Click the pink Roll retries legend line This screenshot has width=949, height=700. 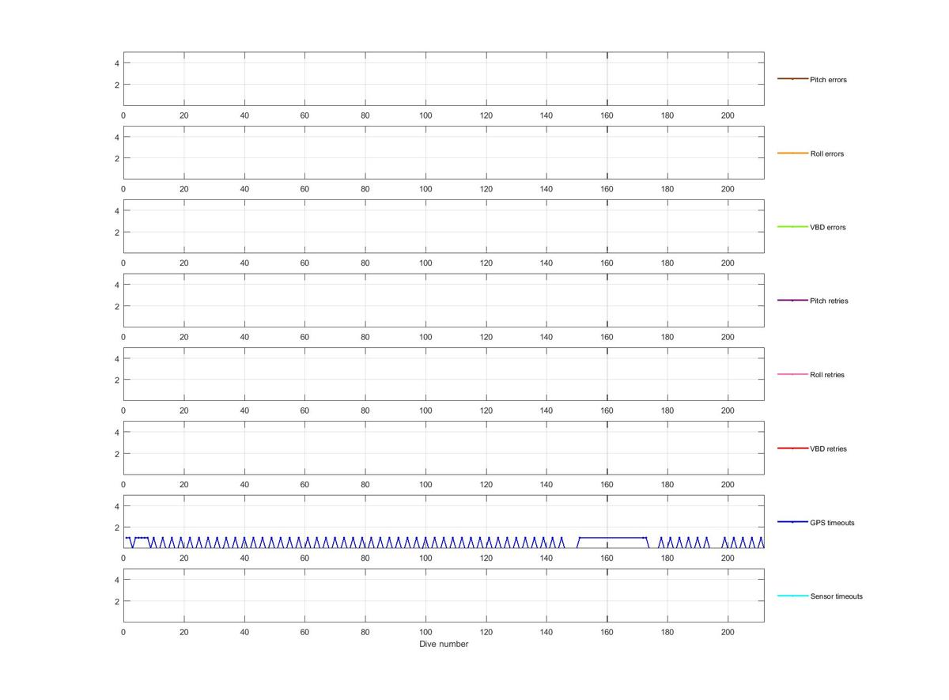(x=792, y=374)
